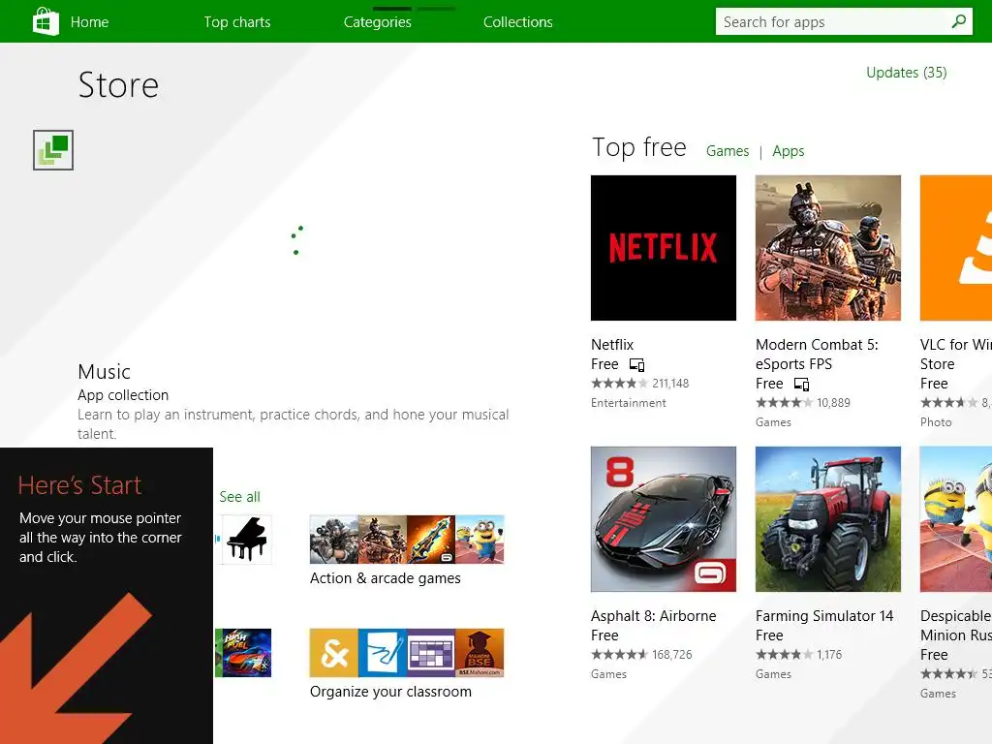Click Modern Combat 5 rating 10,889
992x744 pixels.
coord(803,403)
